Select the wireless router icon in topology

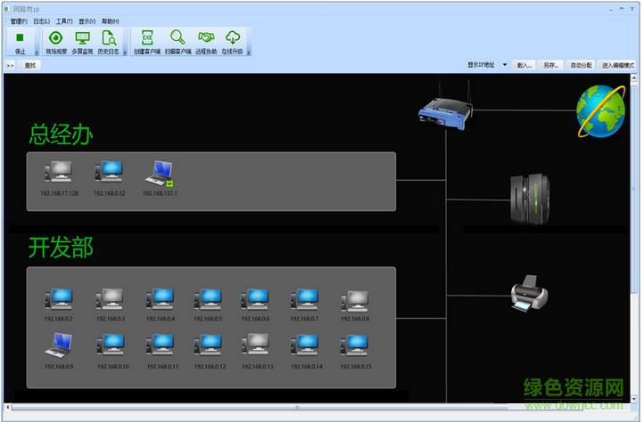tap(444, 108)
